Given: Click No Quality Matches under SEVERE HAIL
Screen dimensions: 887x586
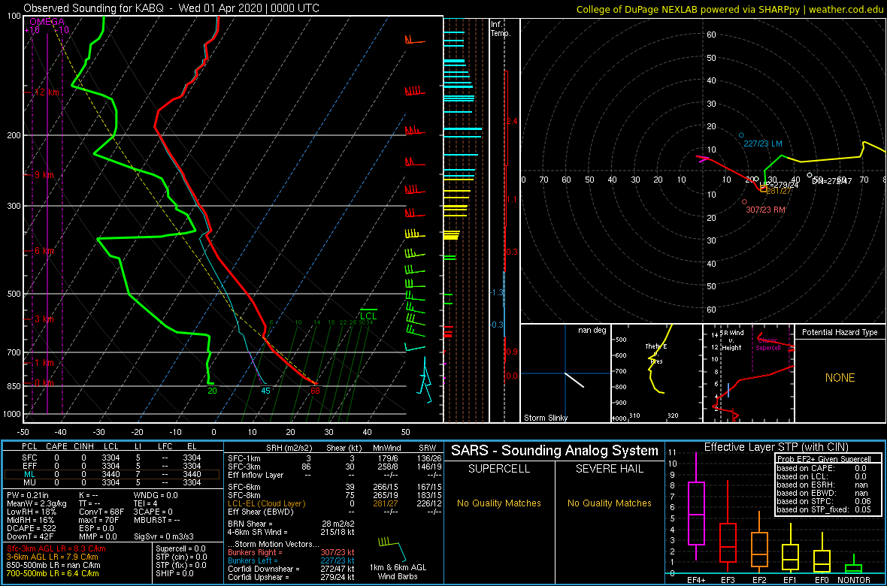Looking at the screenshot, I should 610,503.
